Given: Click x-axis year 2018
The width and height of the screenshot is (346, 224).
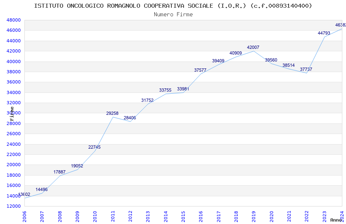Looking at the screenshot, I should pos(236,217).
